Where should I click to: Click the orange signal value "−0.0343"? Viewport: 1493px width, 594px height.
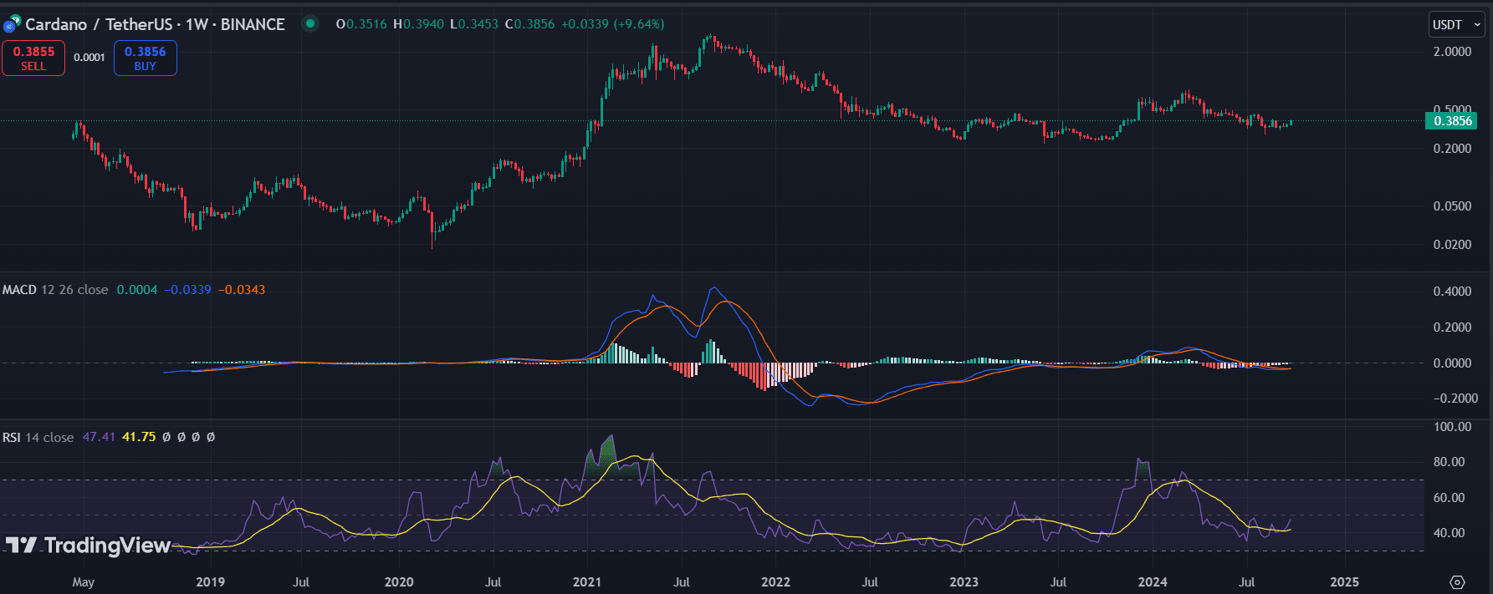click(242, 290)
